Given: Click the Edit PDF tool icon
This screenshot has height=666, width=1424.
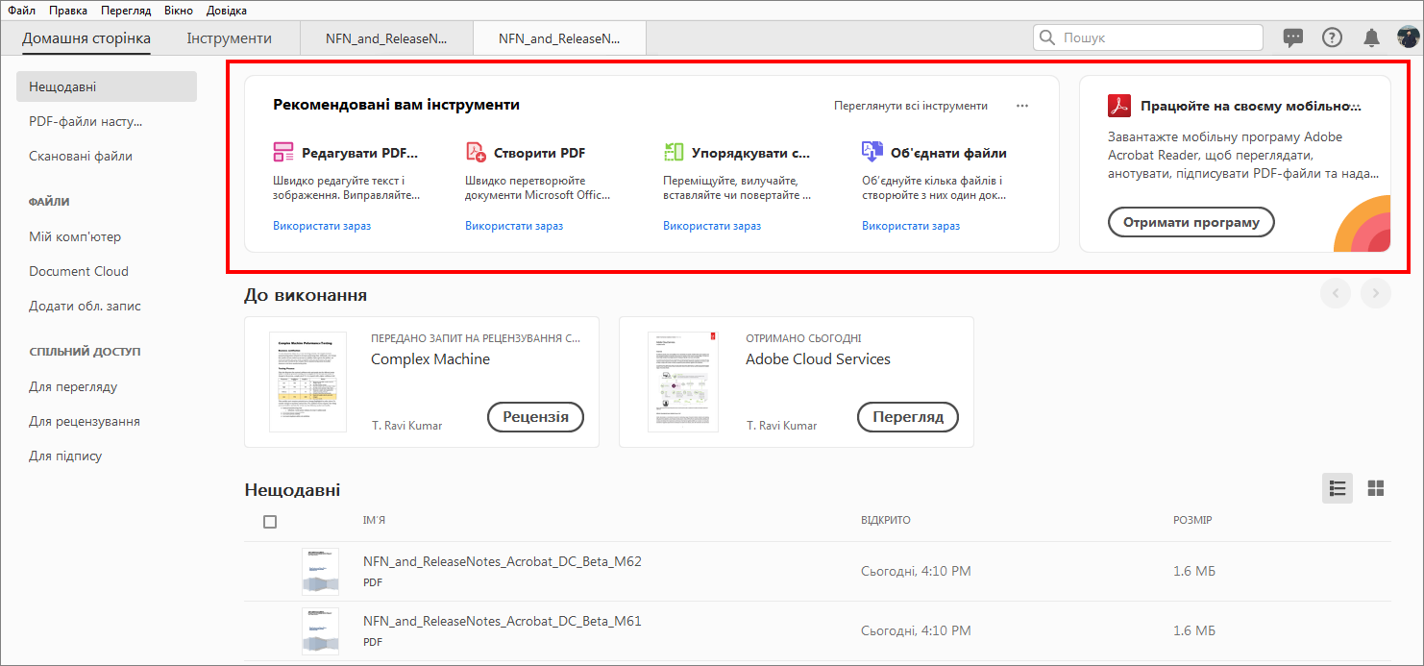Looking at the screenshot, I should point(283,152).
